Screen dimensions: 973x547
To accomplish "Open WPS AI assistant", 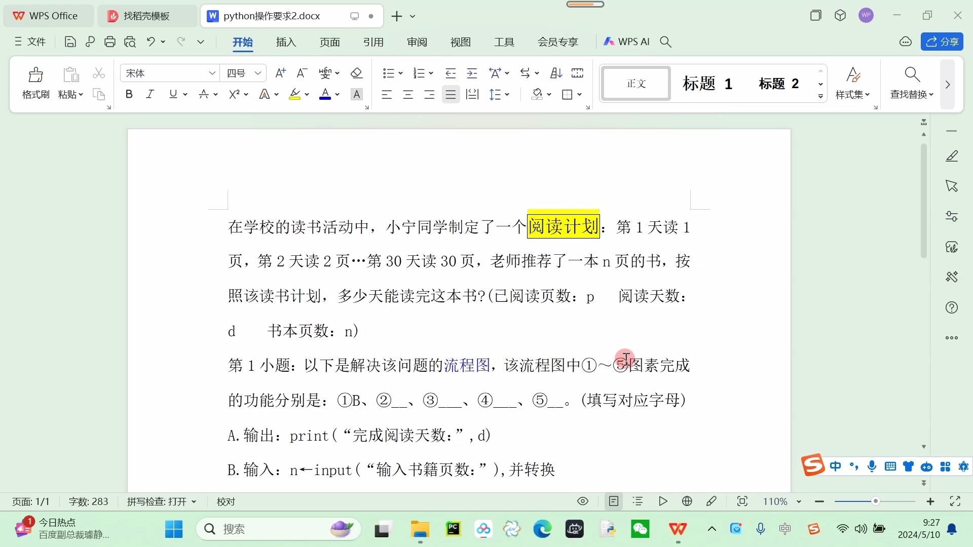I will point(627,42).
